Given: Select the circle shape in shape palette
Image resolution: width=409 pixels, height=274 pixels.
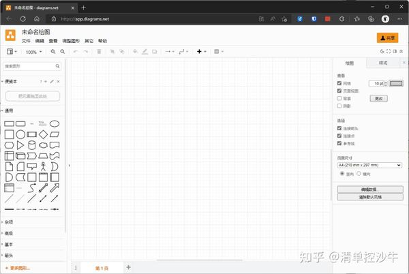Looking at the screenshot, I should coord(20,134).
